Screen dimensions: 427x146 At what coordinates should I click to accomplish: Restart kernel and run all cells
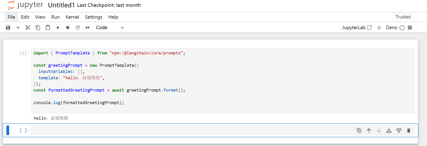[x=88, y=28]
